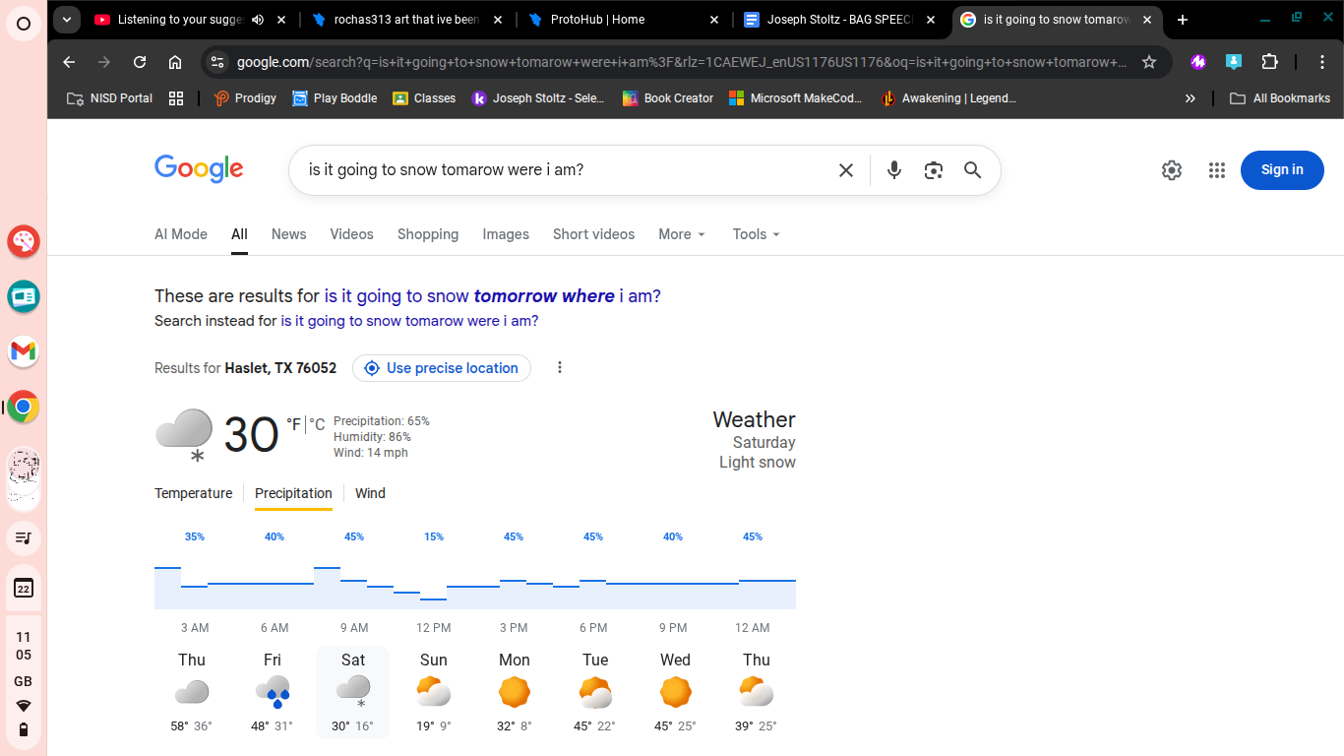Open Google Lens image search
1344x756 pixels.
click(933, 170)
